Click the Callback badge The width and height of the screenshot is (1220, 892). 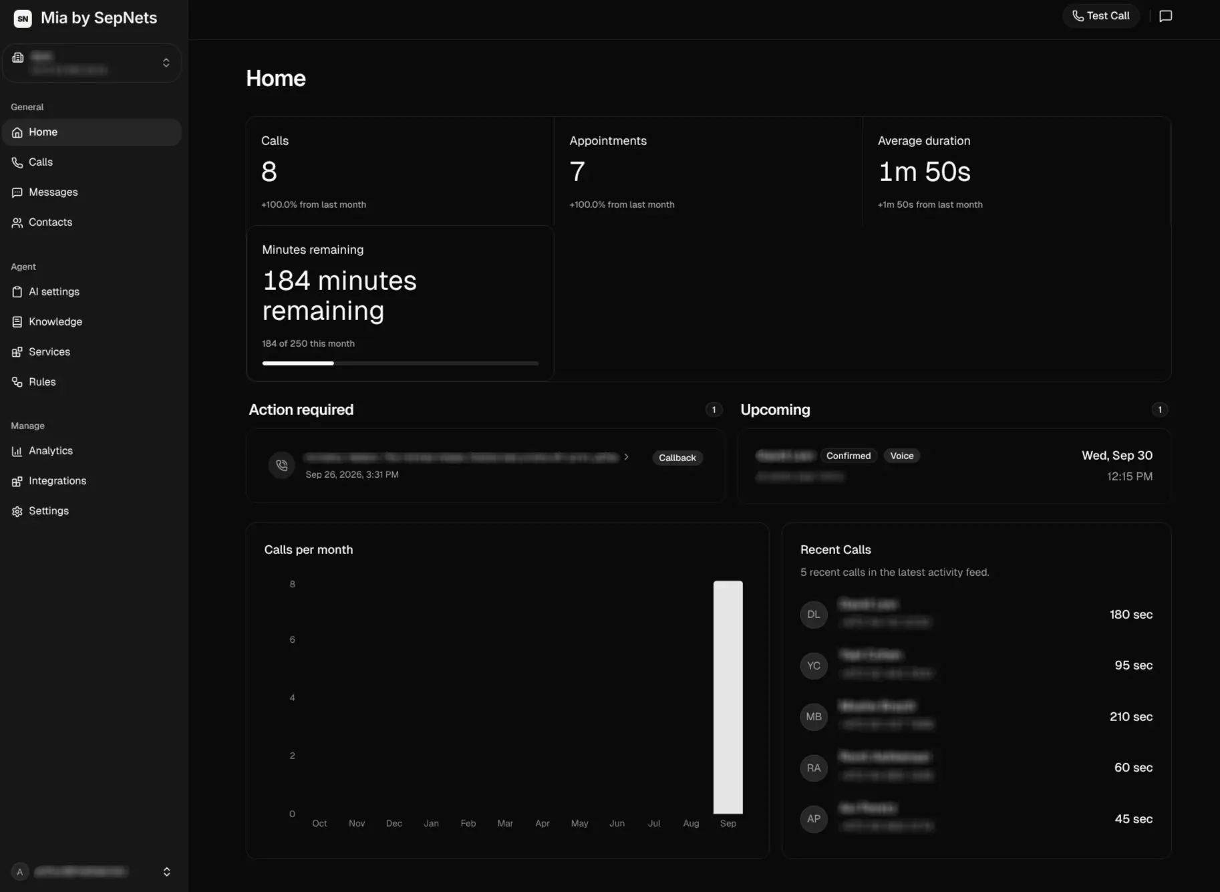677,458
